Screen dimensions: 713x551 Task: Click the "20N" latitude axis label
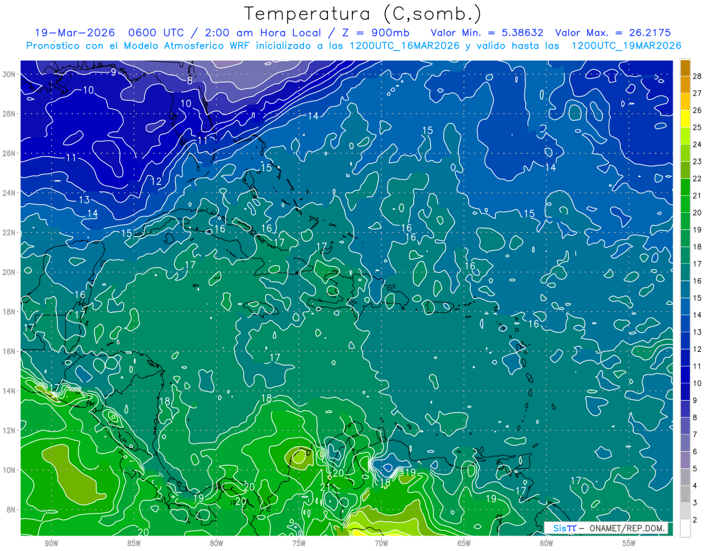(x=10, y=272)
